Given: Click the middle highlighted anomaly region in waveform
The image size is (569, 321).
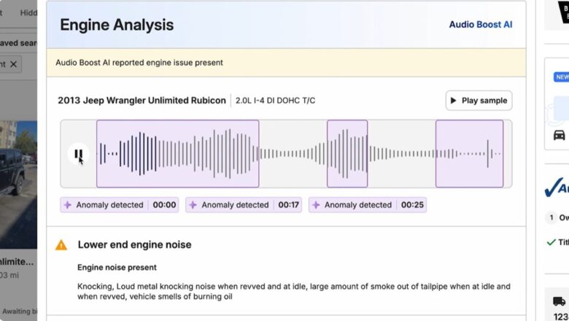Looking at the screenshot, I should pyautogui.click(x=347, y=154).
